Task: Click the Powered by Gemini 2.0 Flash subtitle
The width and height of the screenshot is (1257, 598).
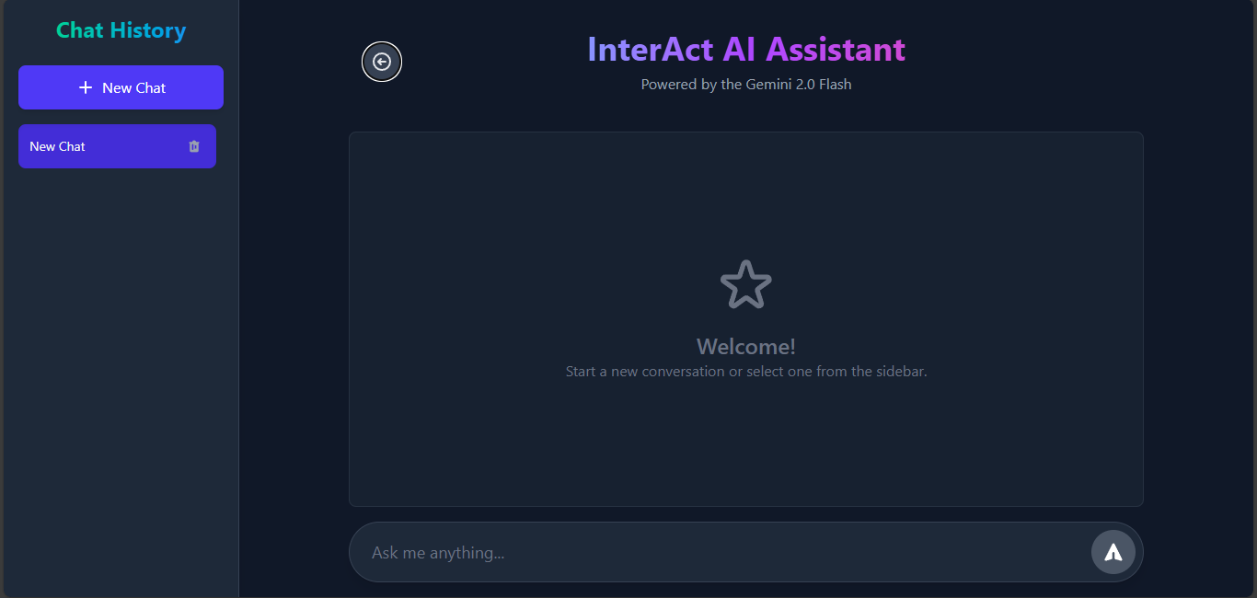Action: 745,84
